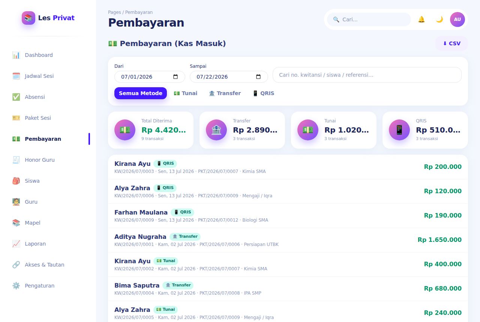Click the Rp 510.0… QRIS total

tap(438, 130)
